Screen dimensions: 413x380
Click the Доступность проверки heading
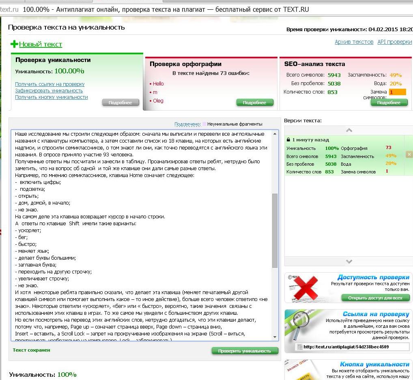(374, 277)
